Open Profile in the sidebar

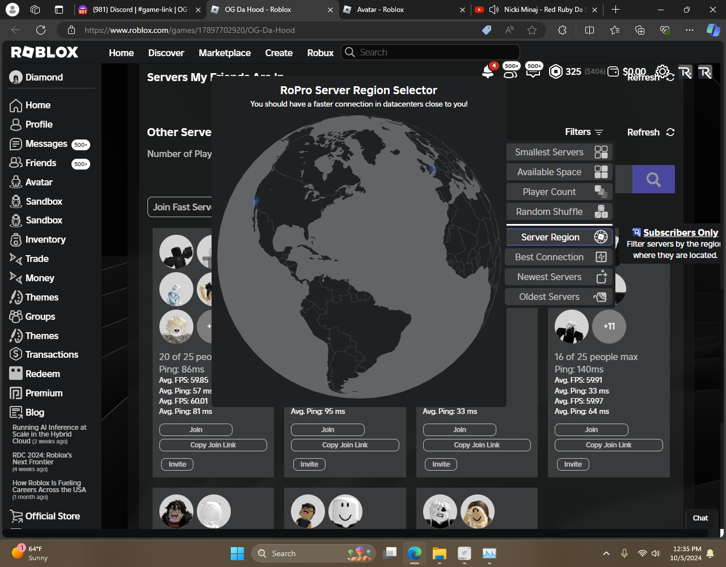[x=32, y=124]
